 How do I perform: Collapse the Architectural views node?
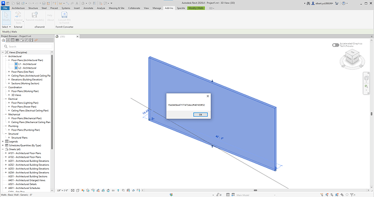pos(6,56)
